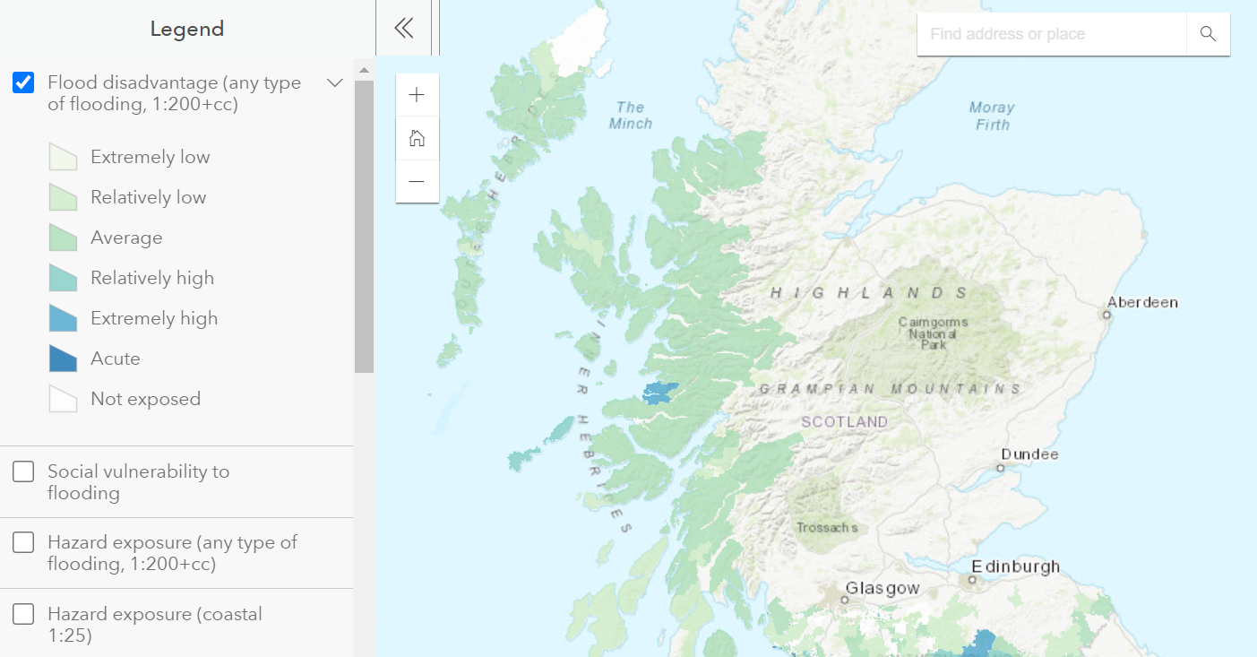This screenshot has height=657, width=1257.
Task: Uncheck the Flood disadvantage layer checkbox
Action: click(x=23, y=82)
